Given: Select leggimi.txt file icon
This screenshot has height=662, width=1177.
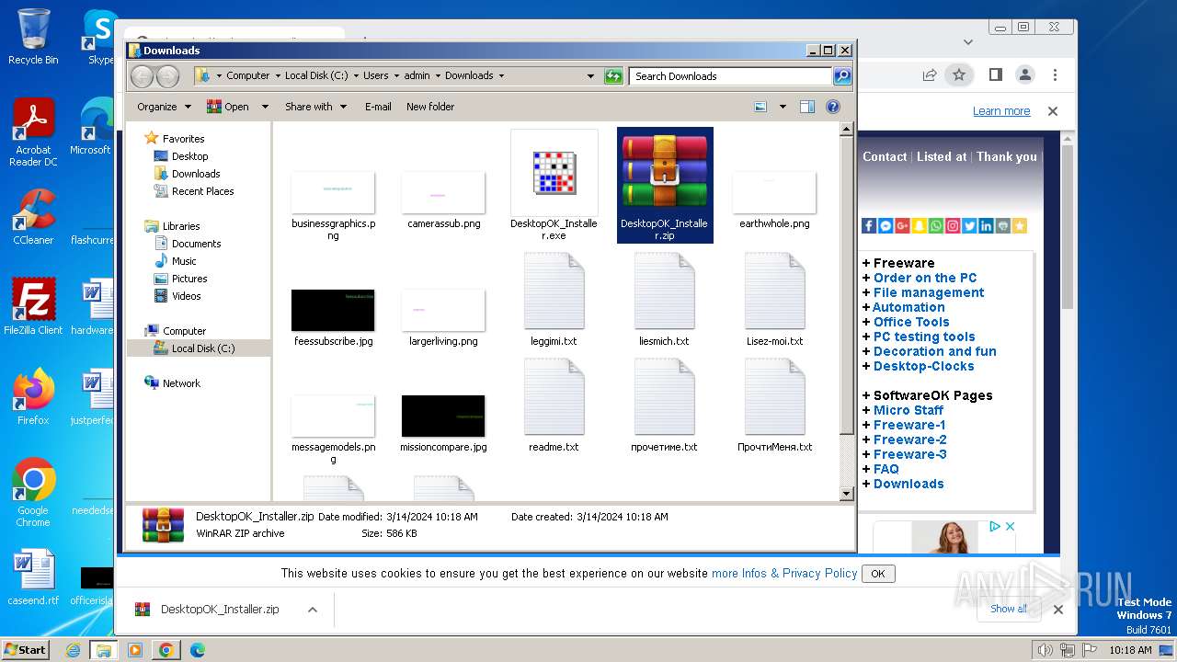Looking at the screenshot, I should (554, 292).
